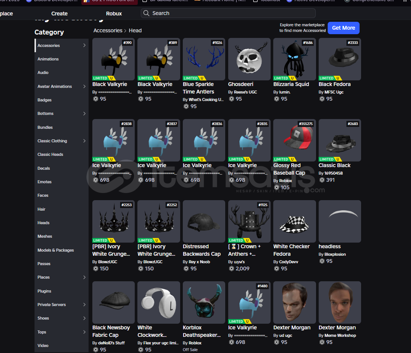This screenshot has width=411, height=353.
Task: Open creator MFSC Ugc profile link
Action: click(334, 92)
